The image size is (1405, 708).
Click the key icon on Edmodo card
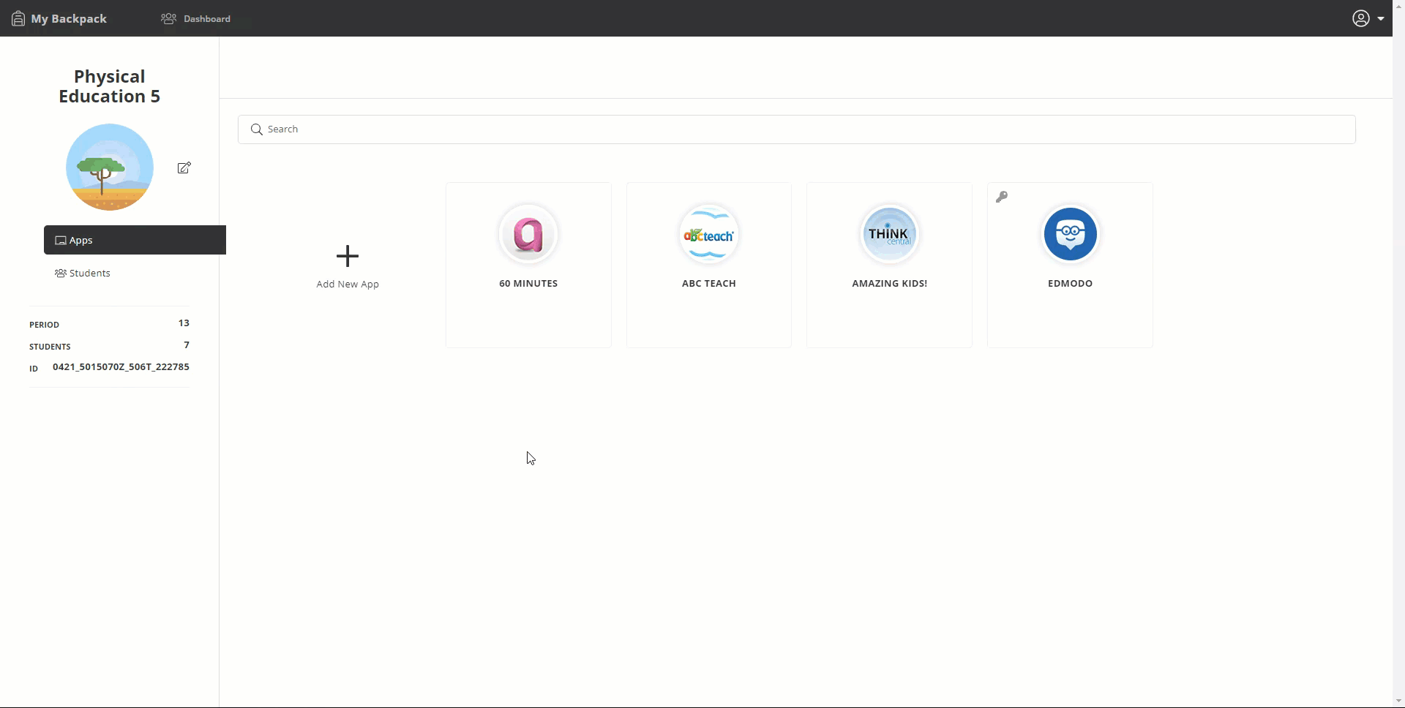pos(1002,197)
